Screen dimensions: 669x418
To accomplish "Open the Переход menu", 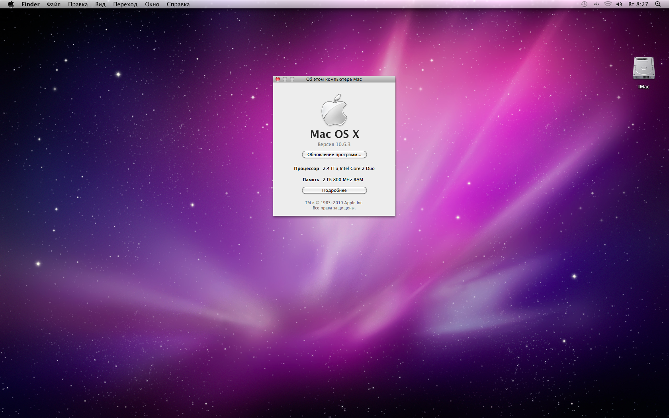I will 125,4.
